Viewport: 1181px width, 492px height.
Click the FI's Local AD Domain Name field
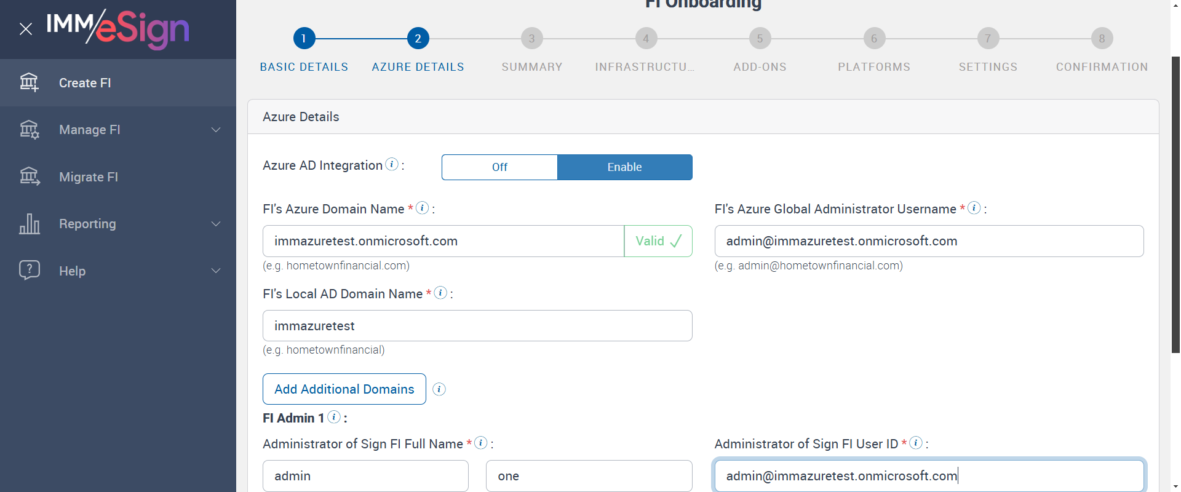[x=477, y=326]
